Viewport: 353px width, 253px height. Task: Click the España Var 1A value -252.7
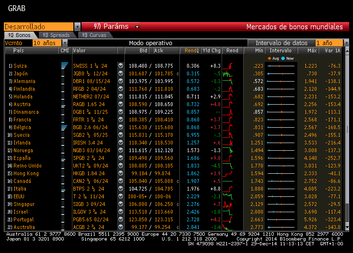tap(333, 158)
